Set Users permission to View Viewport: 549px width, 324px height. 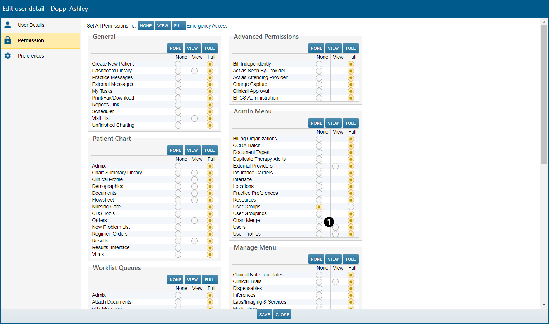pyautogui.click(x=335, y=227)
